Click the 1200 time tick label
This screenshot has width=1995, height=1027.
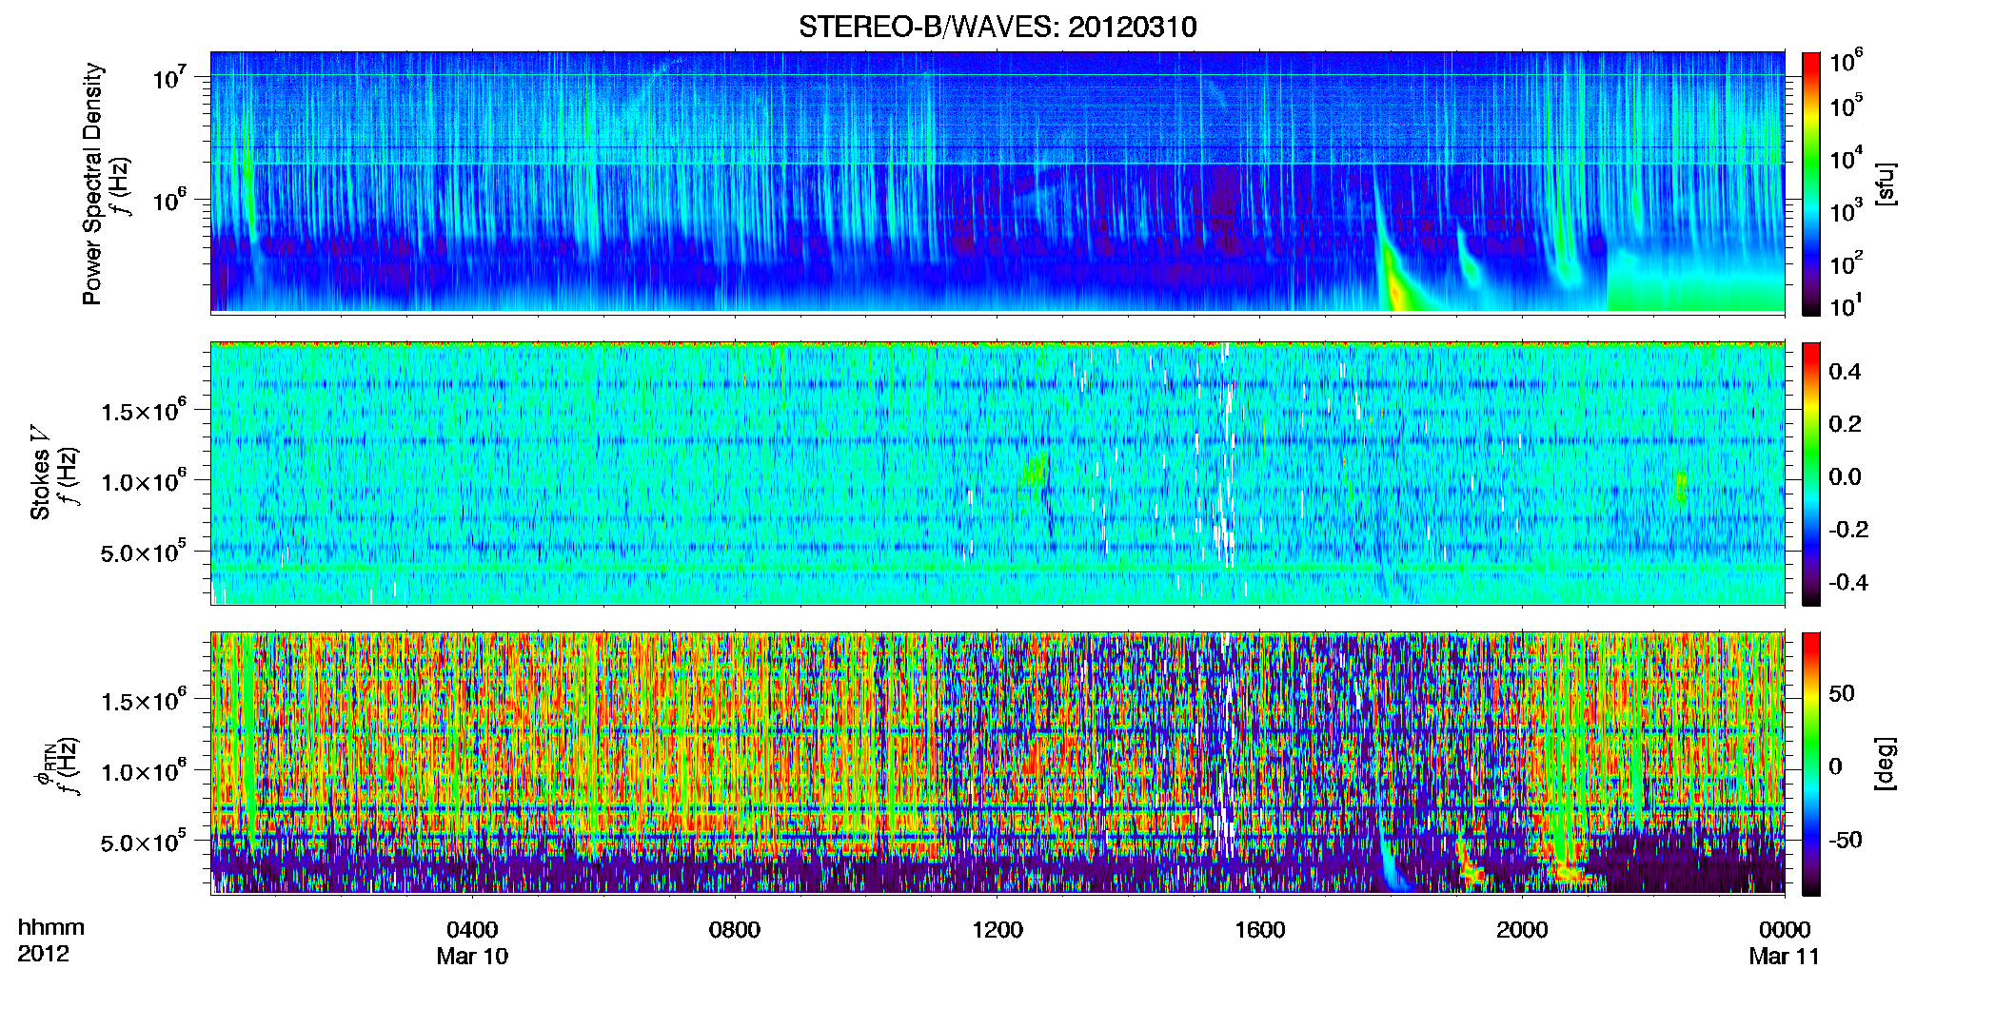pyautogui.click(x=997, y=930)
